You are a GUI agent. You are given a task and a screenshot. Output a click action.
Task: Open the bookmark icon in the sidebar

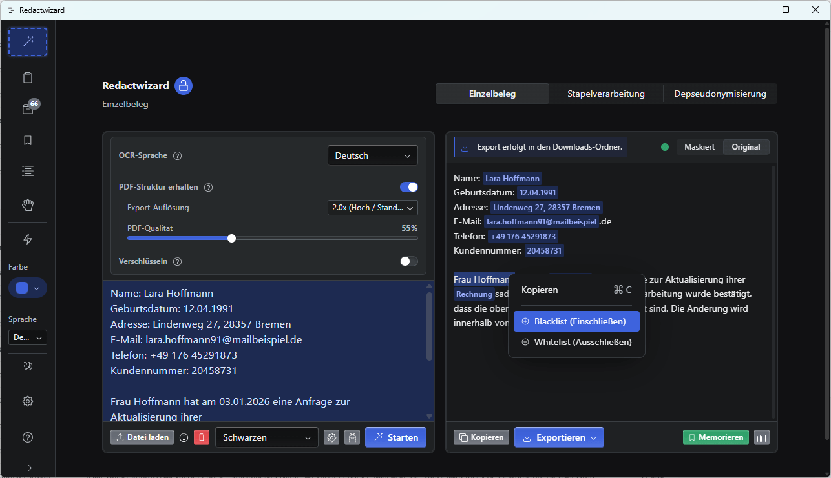(28, 140)
